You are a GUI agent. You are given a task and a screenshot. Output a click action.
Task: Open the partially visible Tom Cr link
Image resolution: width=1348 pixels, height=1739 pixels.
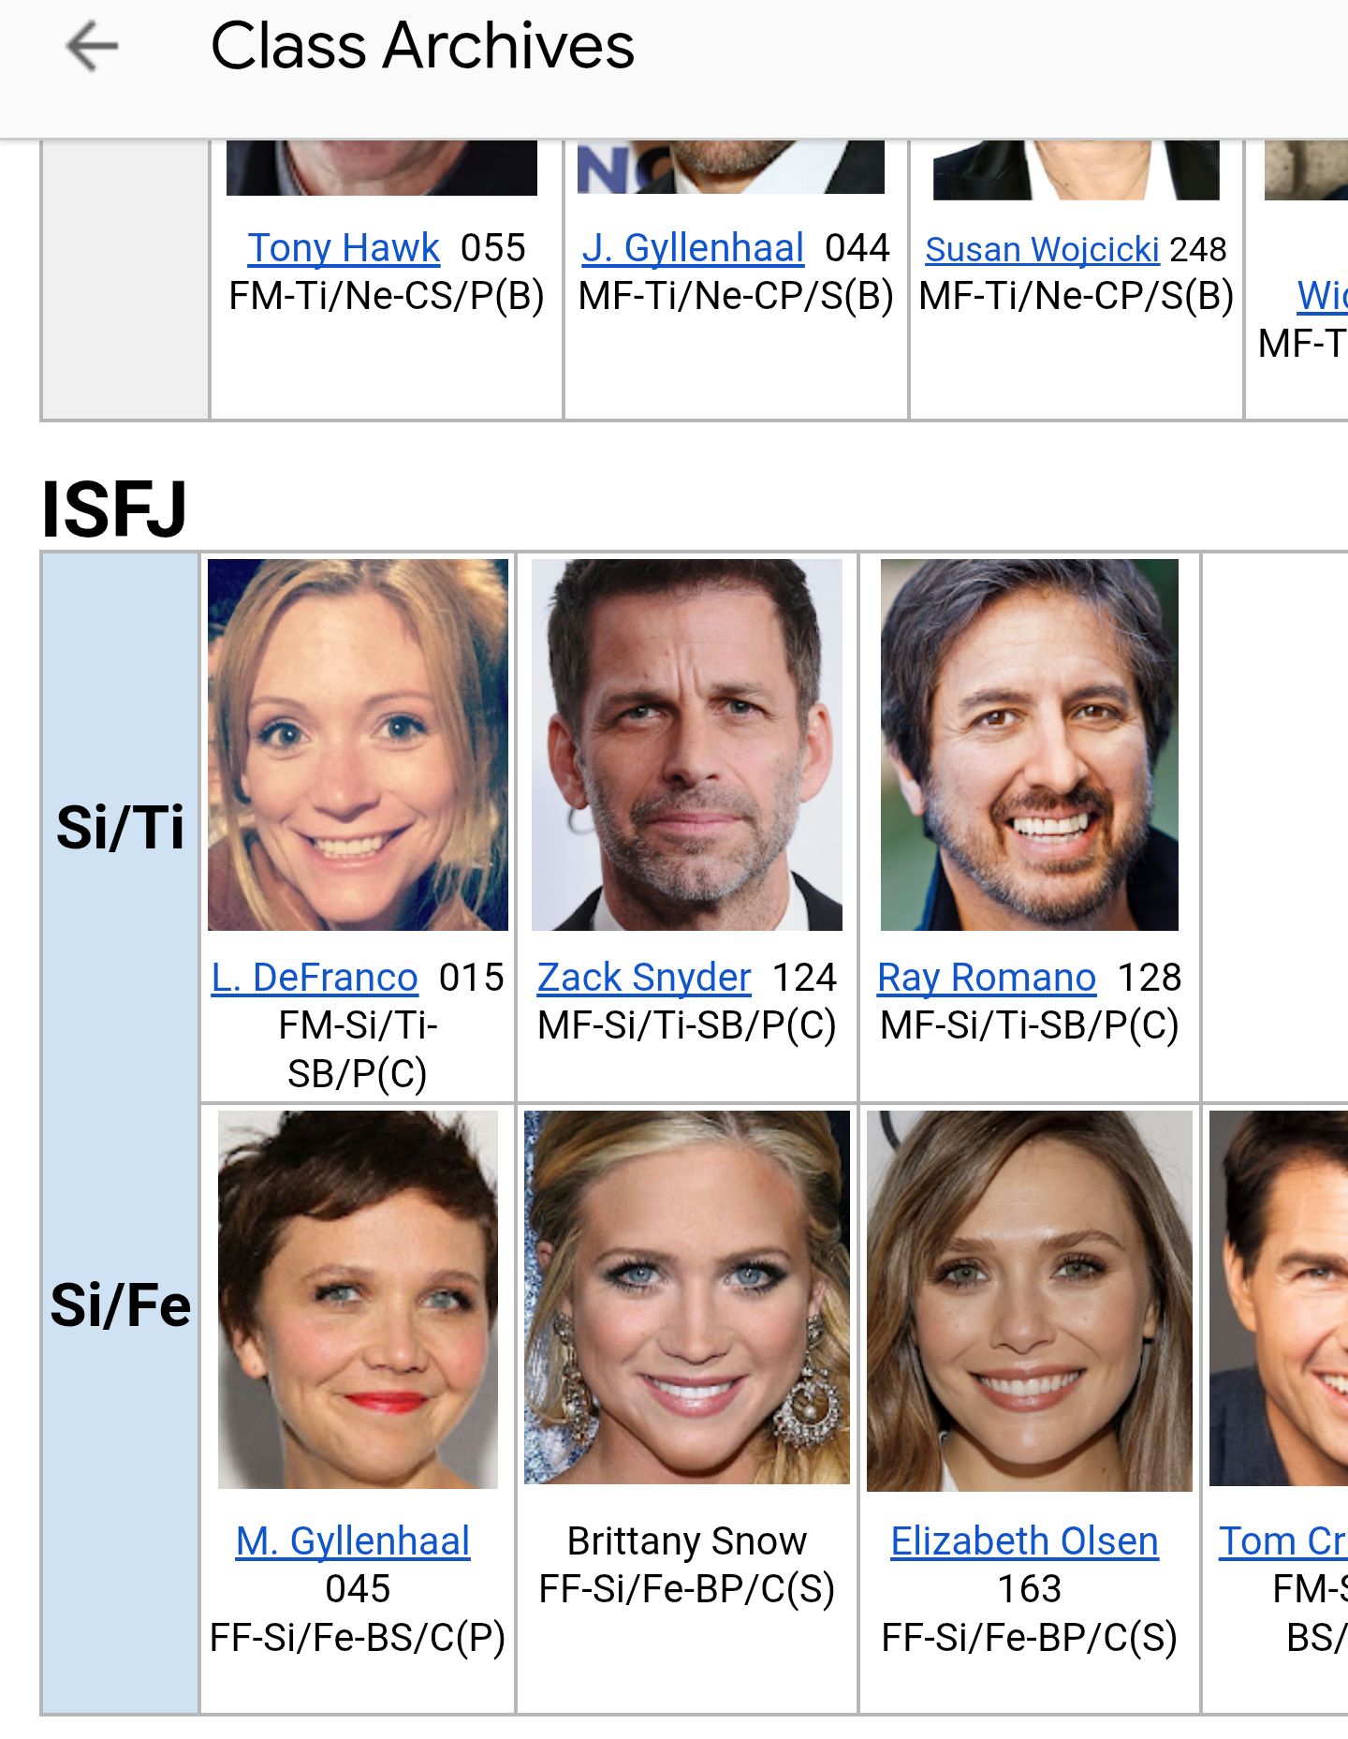1282,1540
